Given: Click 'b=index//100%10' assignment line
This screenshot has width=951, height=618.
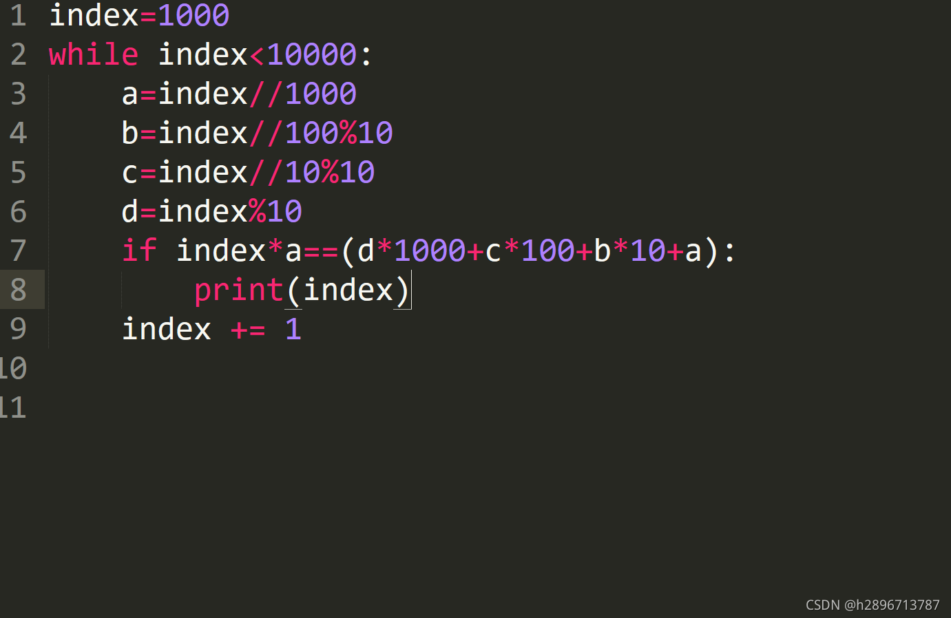Looking at the screenshot, I should click(257, 134).
